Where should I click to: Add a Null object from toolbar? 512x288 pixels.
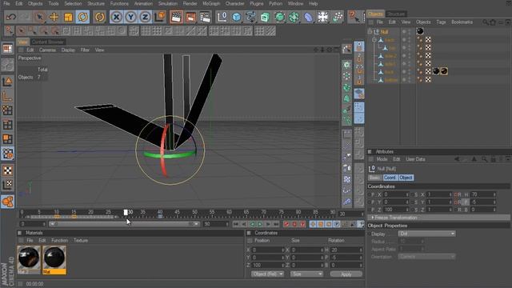pyautogui.click(x=222, y=17)
